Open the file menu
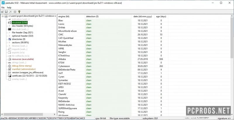The height and width of the screenshot is (120, 234). (x=3, y=8)
